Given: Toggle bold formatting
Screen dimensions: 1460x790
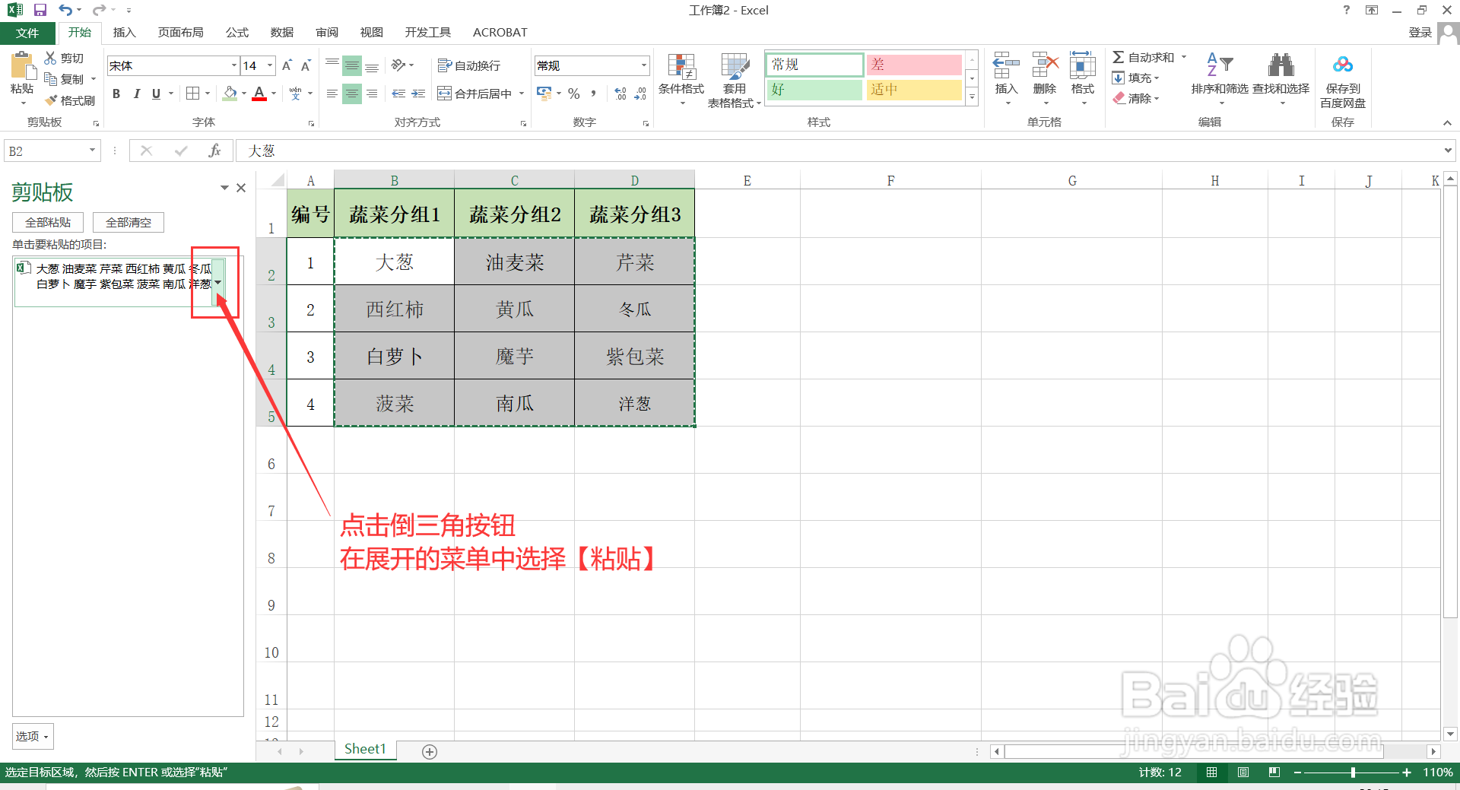Looking at the screenshot, I should point(116,93).
